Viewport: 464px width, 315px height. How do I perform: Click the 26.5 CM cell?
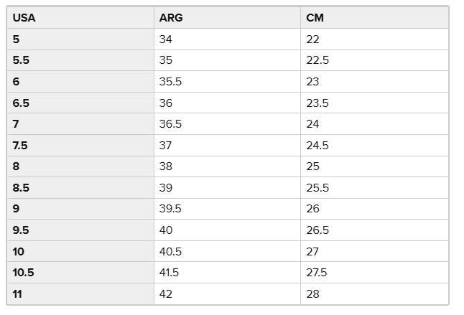pyautogui.click(x=317, y=230)
